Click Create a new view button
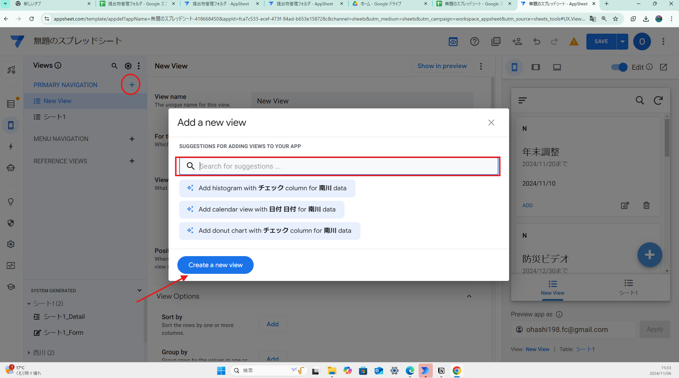This screenshot has width=679, height=378. click(x=215, y=265)
